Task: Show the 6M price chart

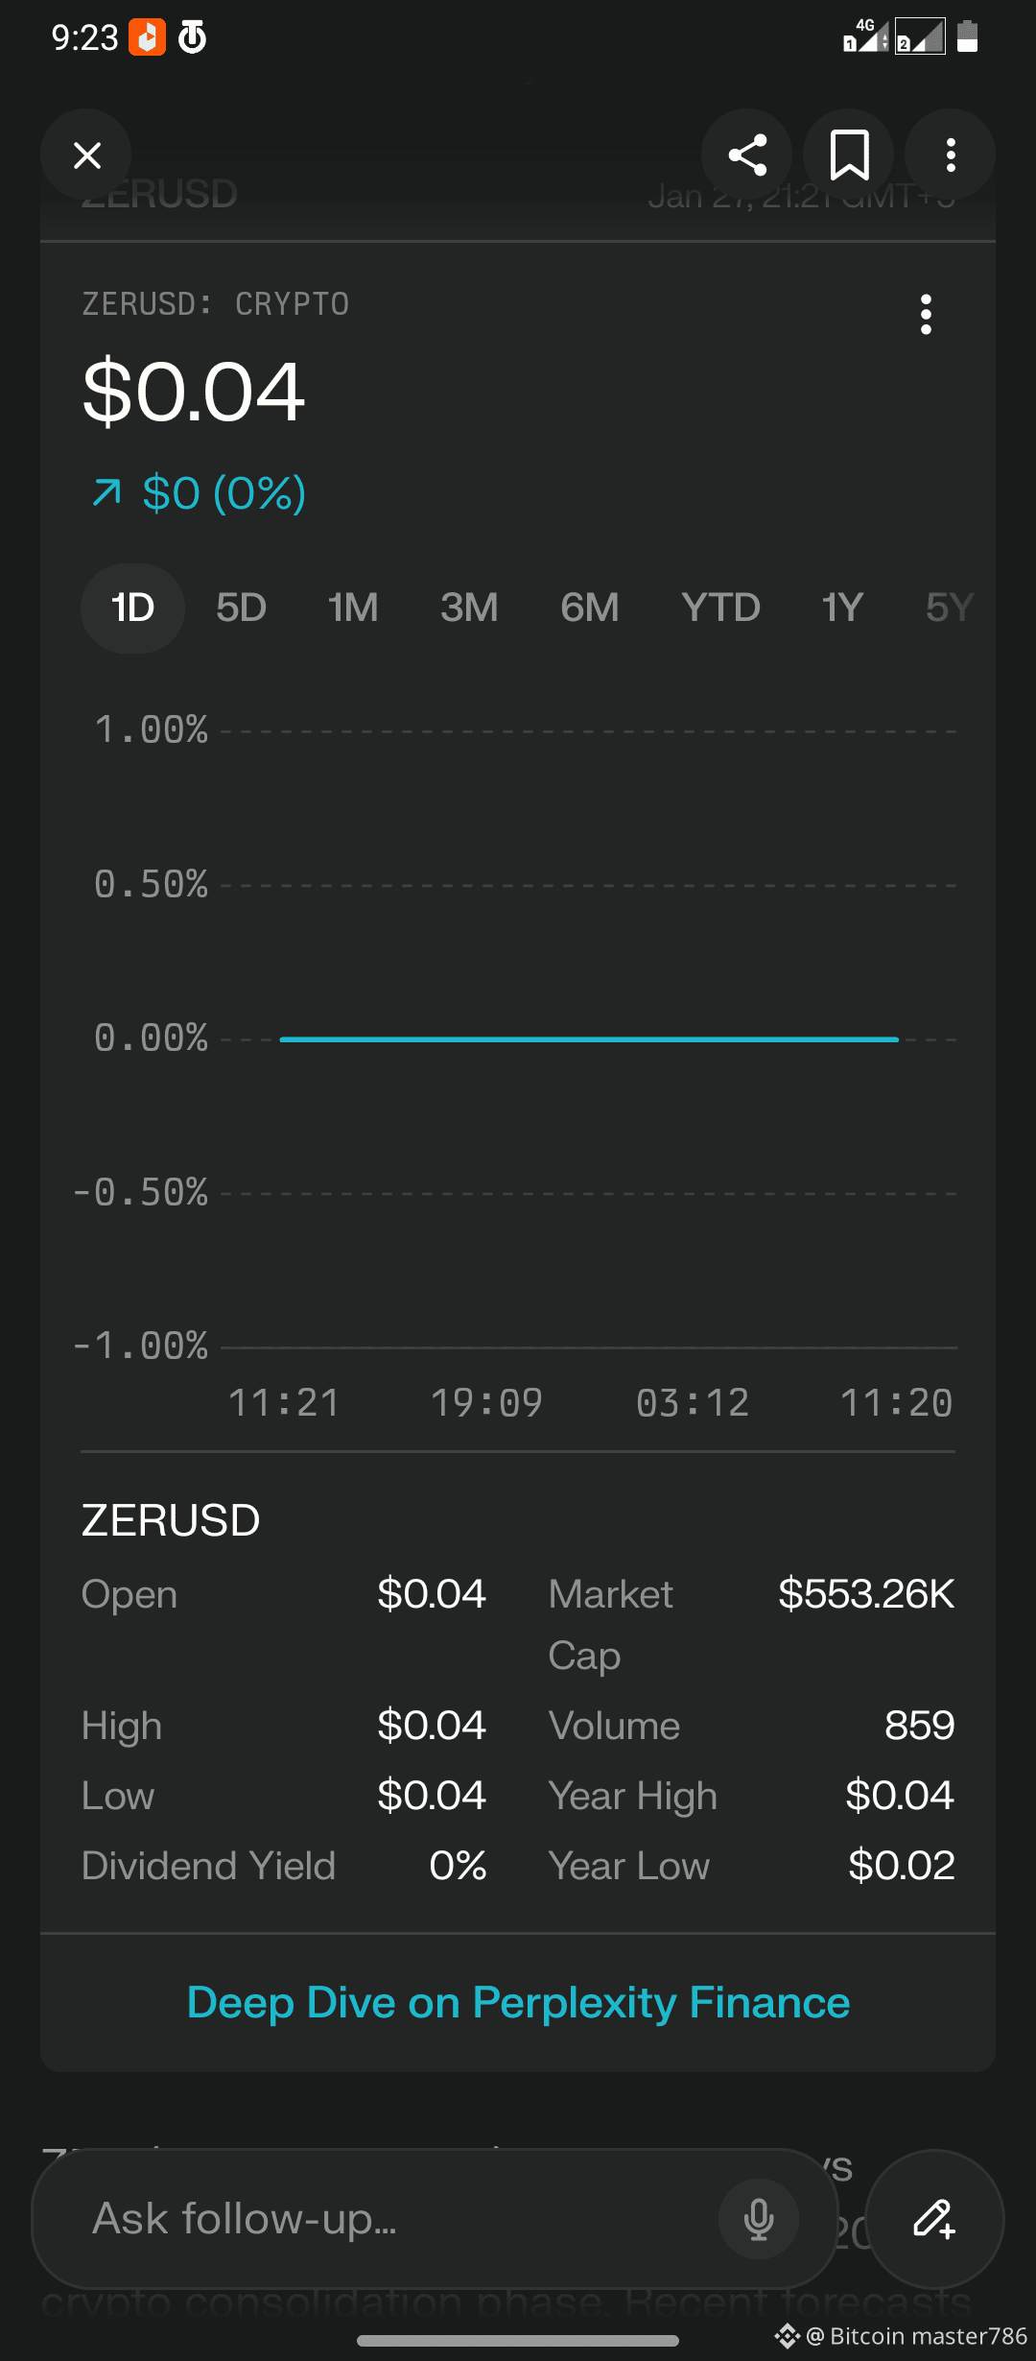Action: [x=590, y=608]
